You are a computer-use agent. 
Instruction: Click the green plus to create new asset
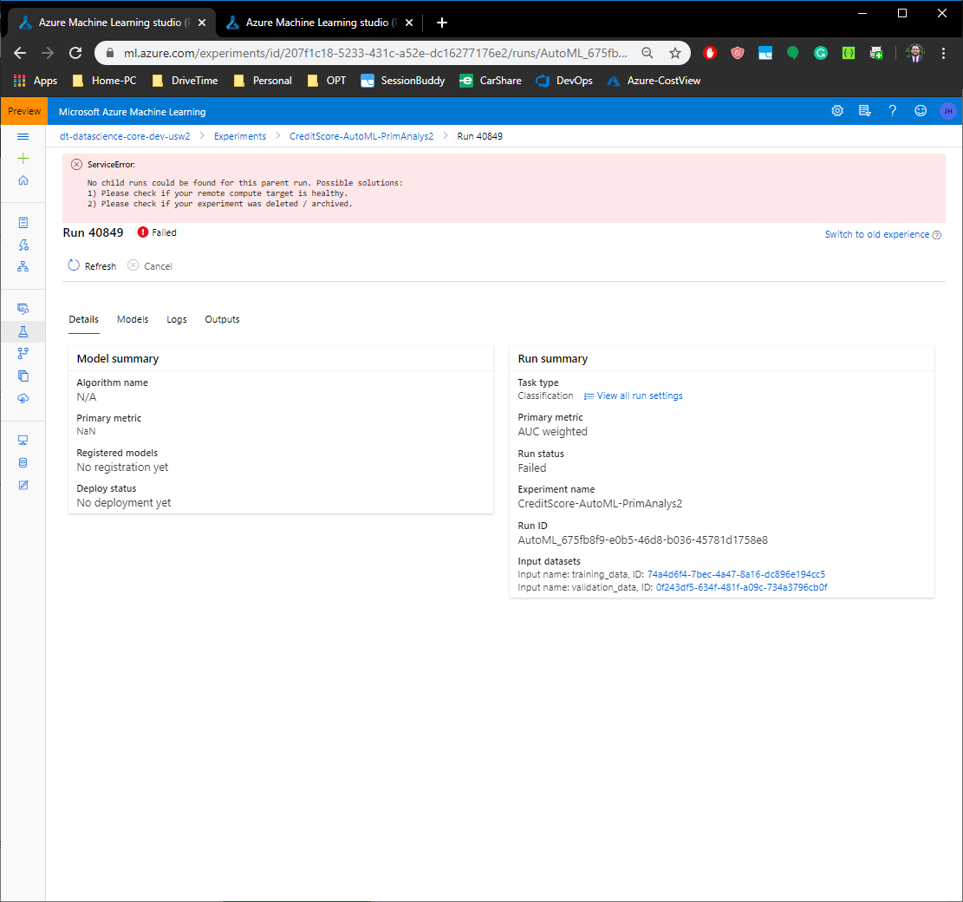(23, 159)
